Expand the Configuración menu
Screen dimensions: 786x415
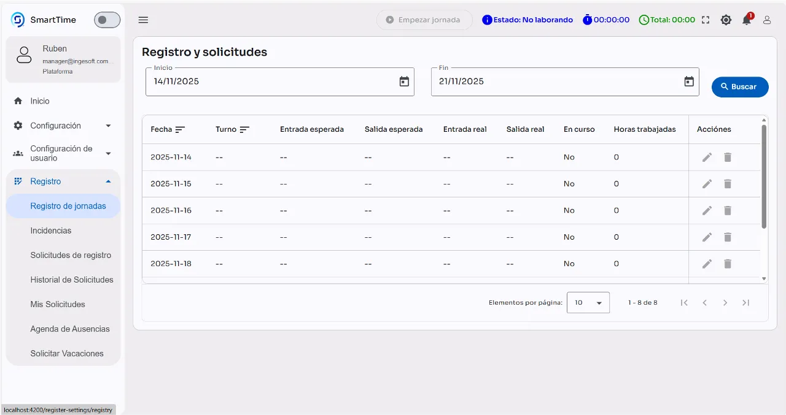tap(55, 126)
